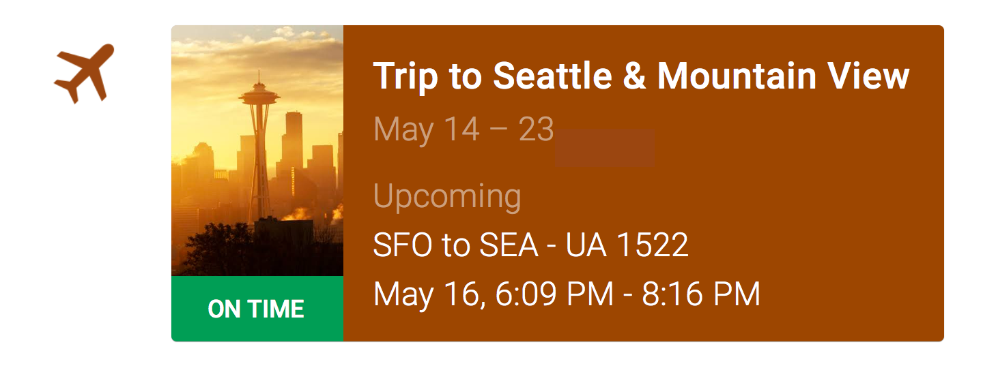Open the SFO to SEA - UA 1522 flight
The height and width of the screenshot is (370, 983).
pos(530,245)
